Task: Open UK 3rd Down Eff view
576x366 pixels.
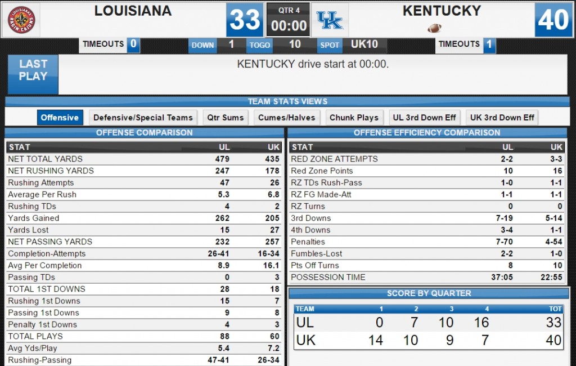Action: pos(502,118)
